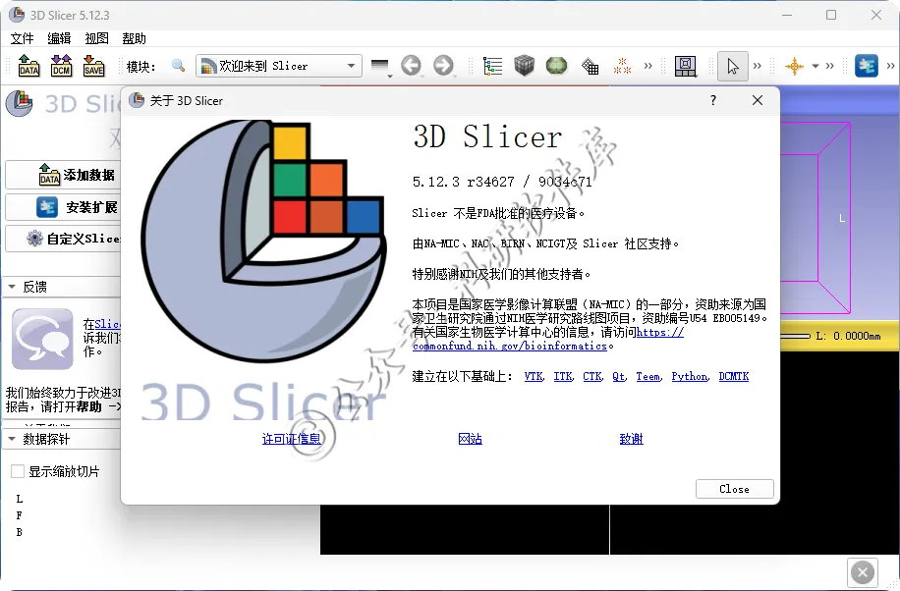
Task: Close the 关于 3D Slicer dialog with X
Action: (x=758, y=100)
